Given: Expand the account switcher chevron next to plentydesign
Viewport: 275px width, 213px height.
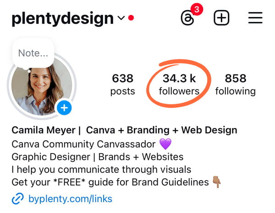Looking at the screenshot, I should click(121, 18).
